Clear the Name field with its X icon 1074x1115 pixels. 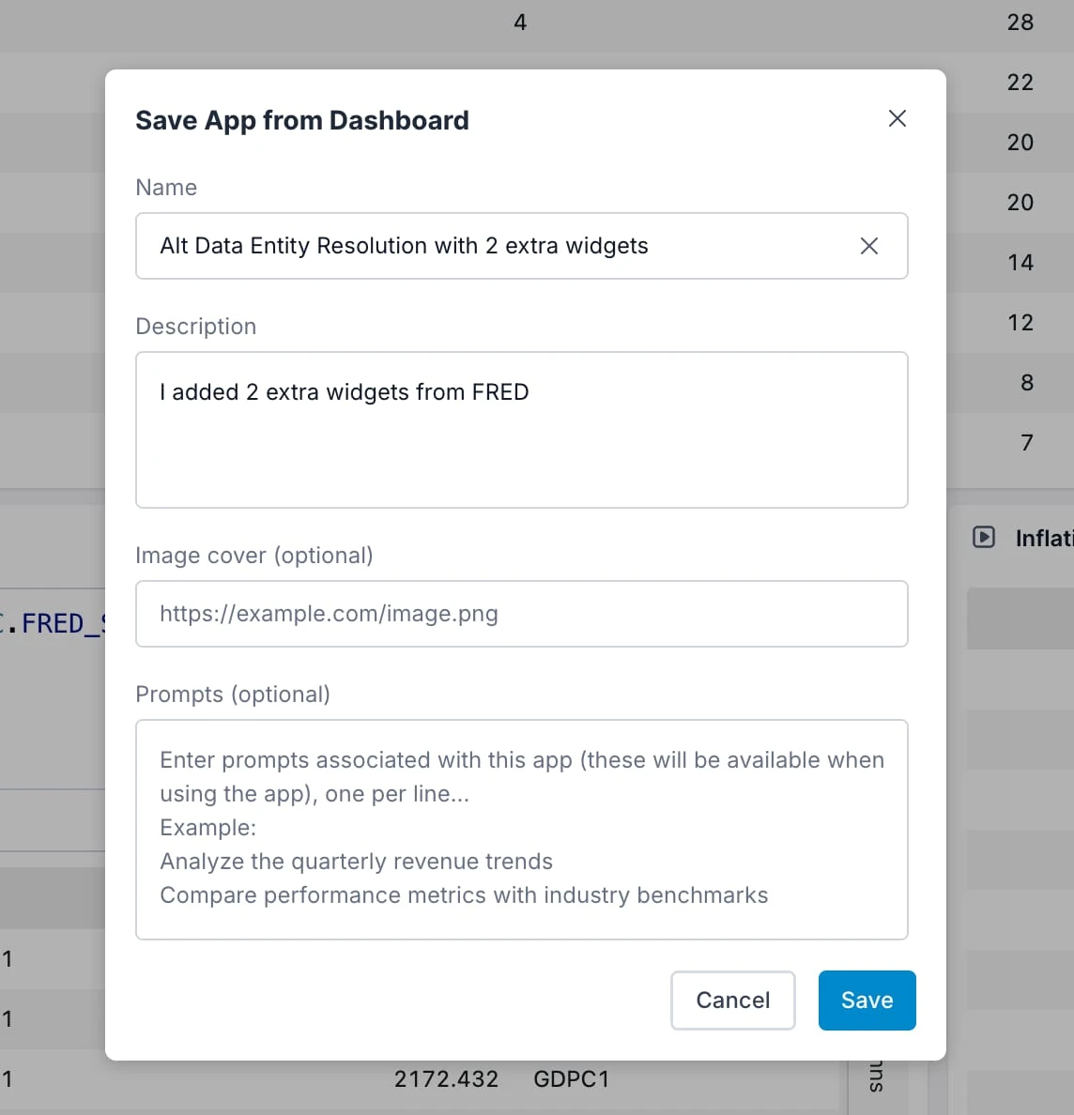point(868,246)
